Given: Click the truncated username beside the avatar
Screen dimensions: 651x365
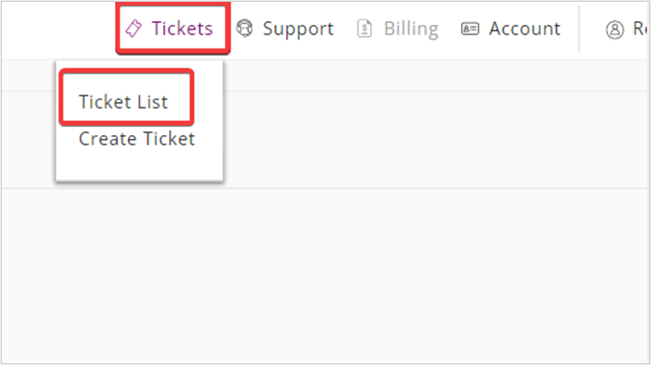Looking at the screenshot, I should 640,29.
